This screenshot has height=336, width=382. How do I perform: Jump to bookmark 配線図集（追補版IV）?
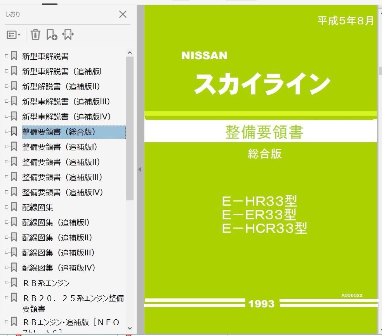pyautogui.click(x=59, y=267)
